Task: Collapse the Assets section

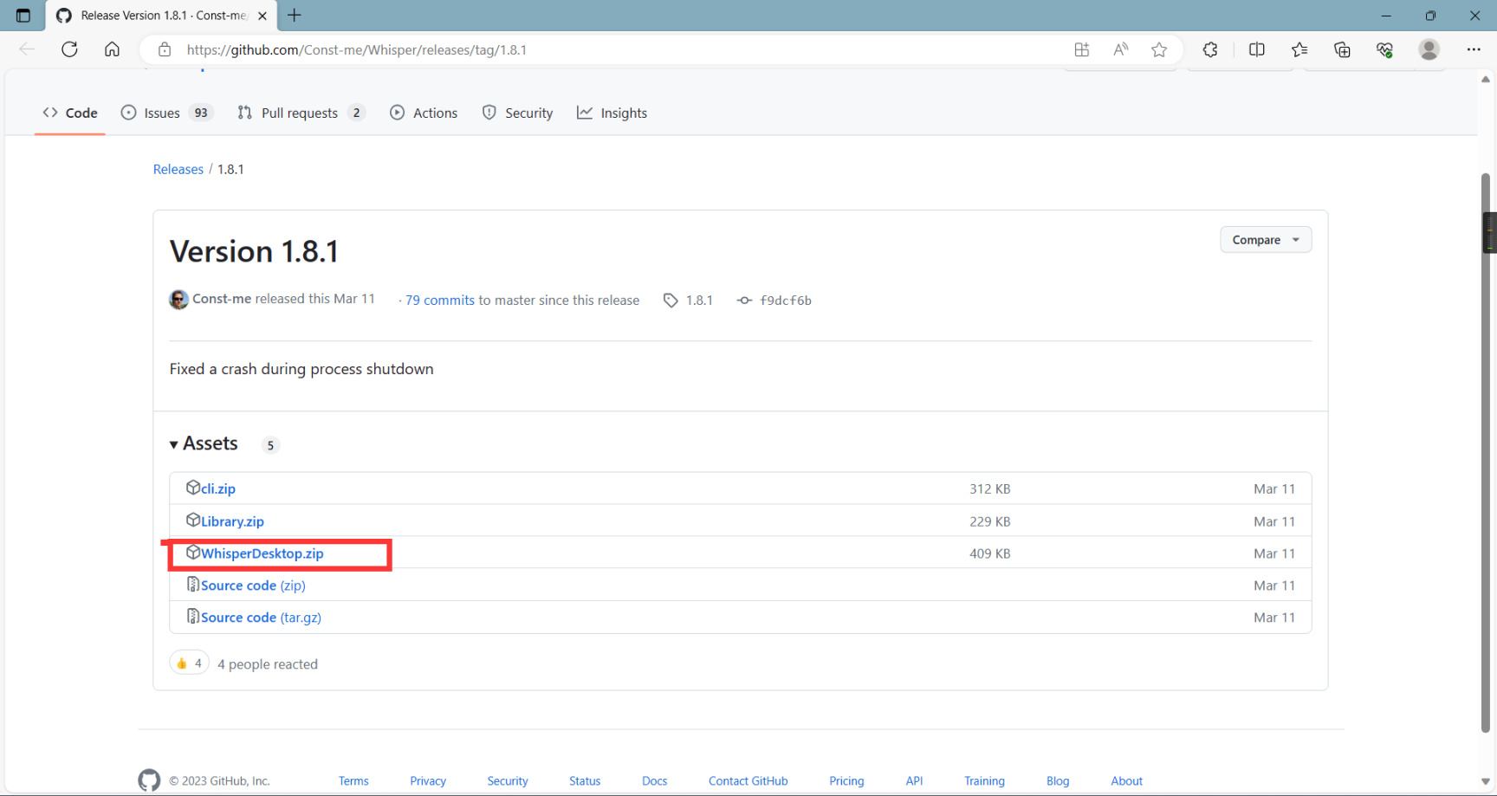Action: pyautogui.click(x=204, y=443)
